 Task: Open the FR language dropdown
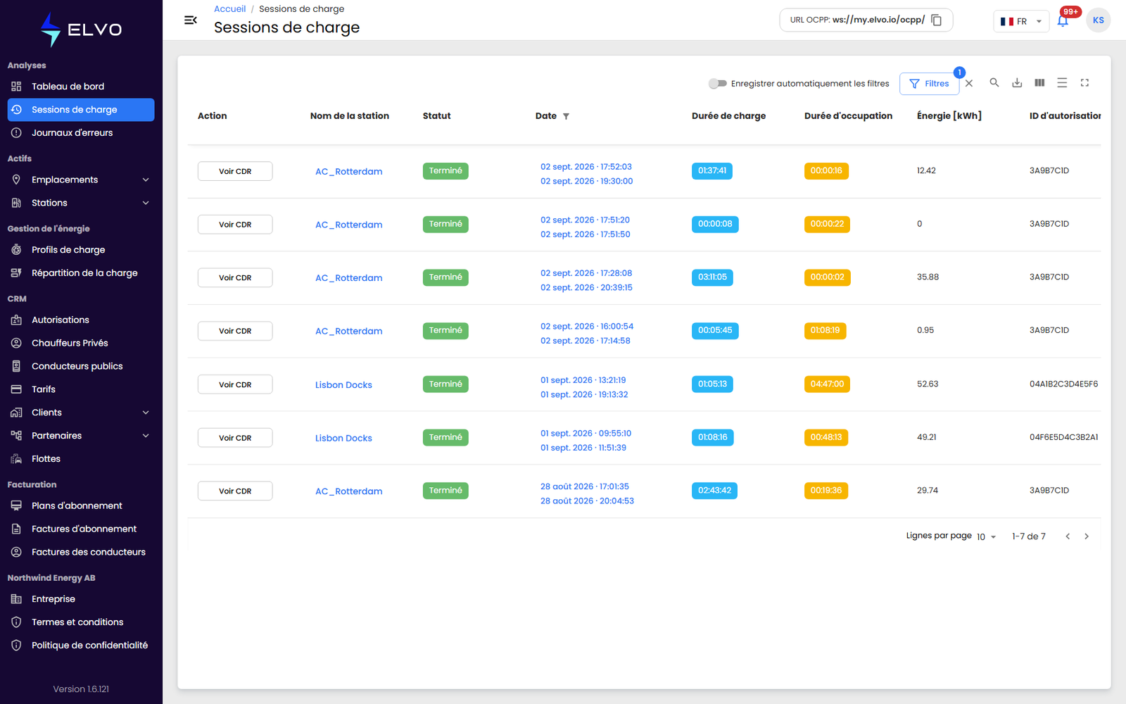(x=1021, y=21)
